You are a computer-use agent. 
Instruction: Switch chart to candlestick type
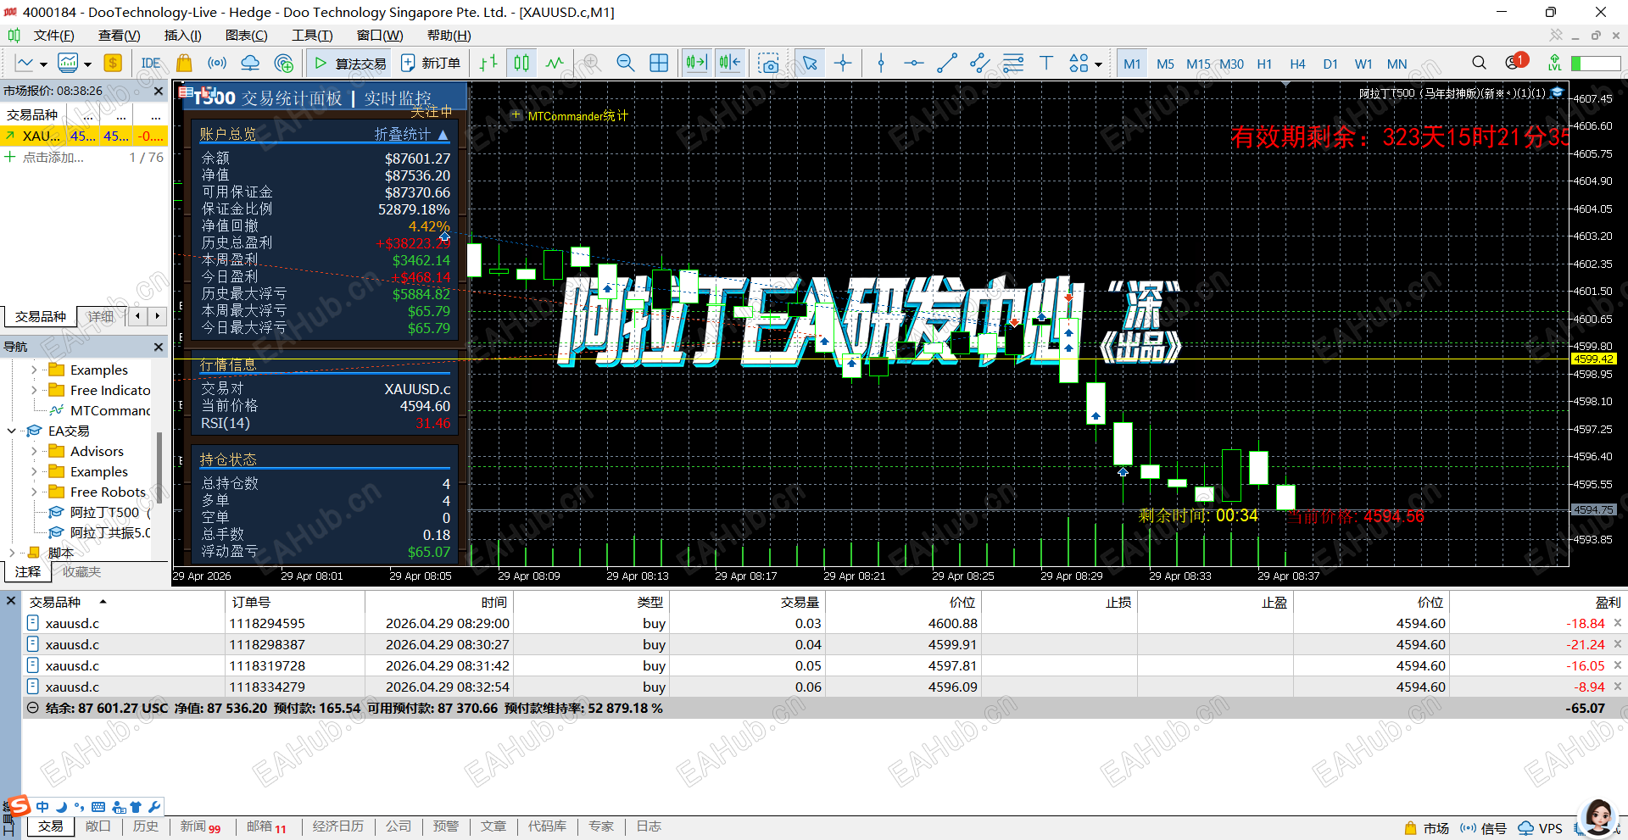point(521,64)
